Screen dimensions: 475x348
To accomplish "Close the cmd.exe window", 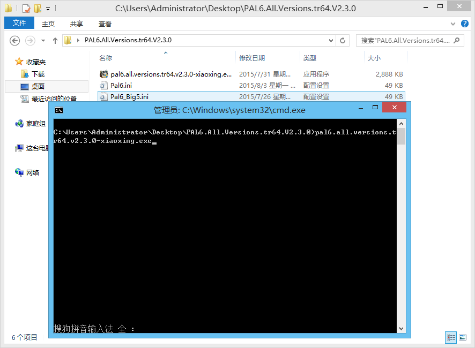I will pyautogui.click(x=394, y=107).
